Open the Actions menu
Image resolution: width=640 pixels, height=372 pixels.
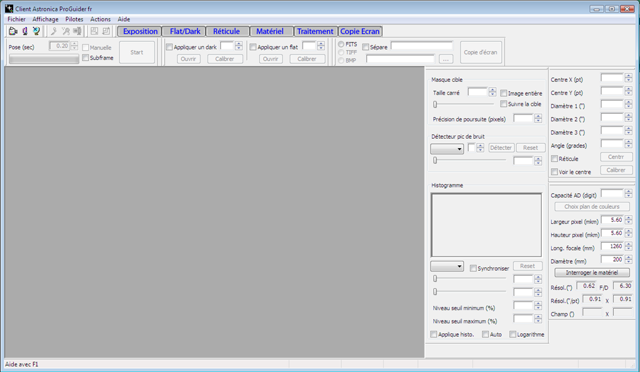[101, 19]
